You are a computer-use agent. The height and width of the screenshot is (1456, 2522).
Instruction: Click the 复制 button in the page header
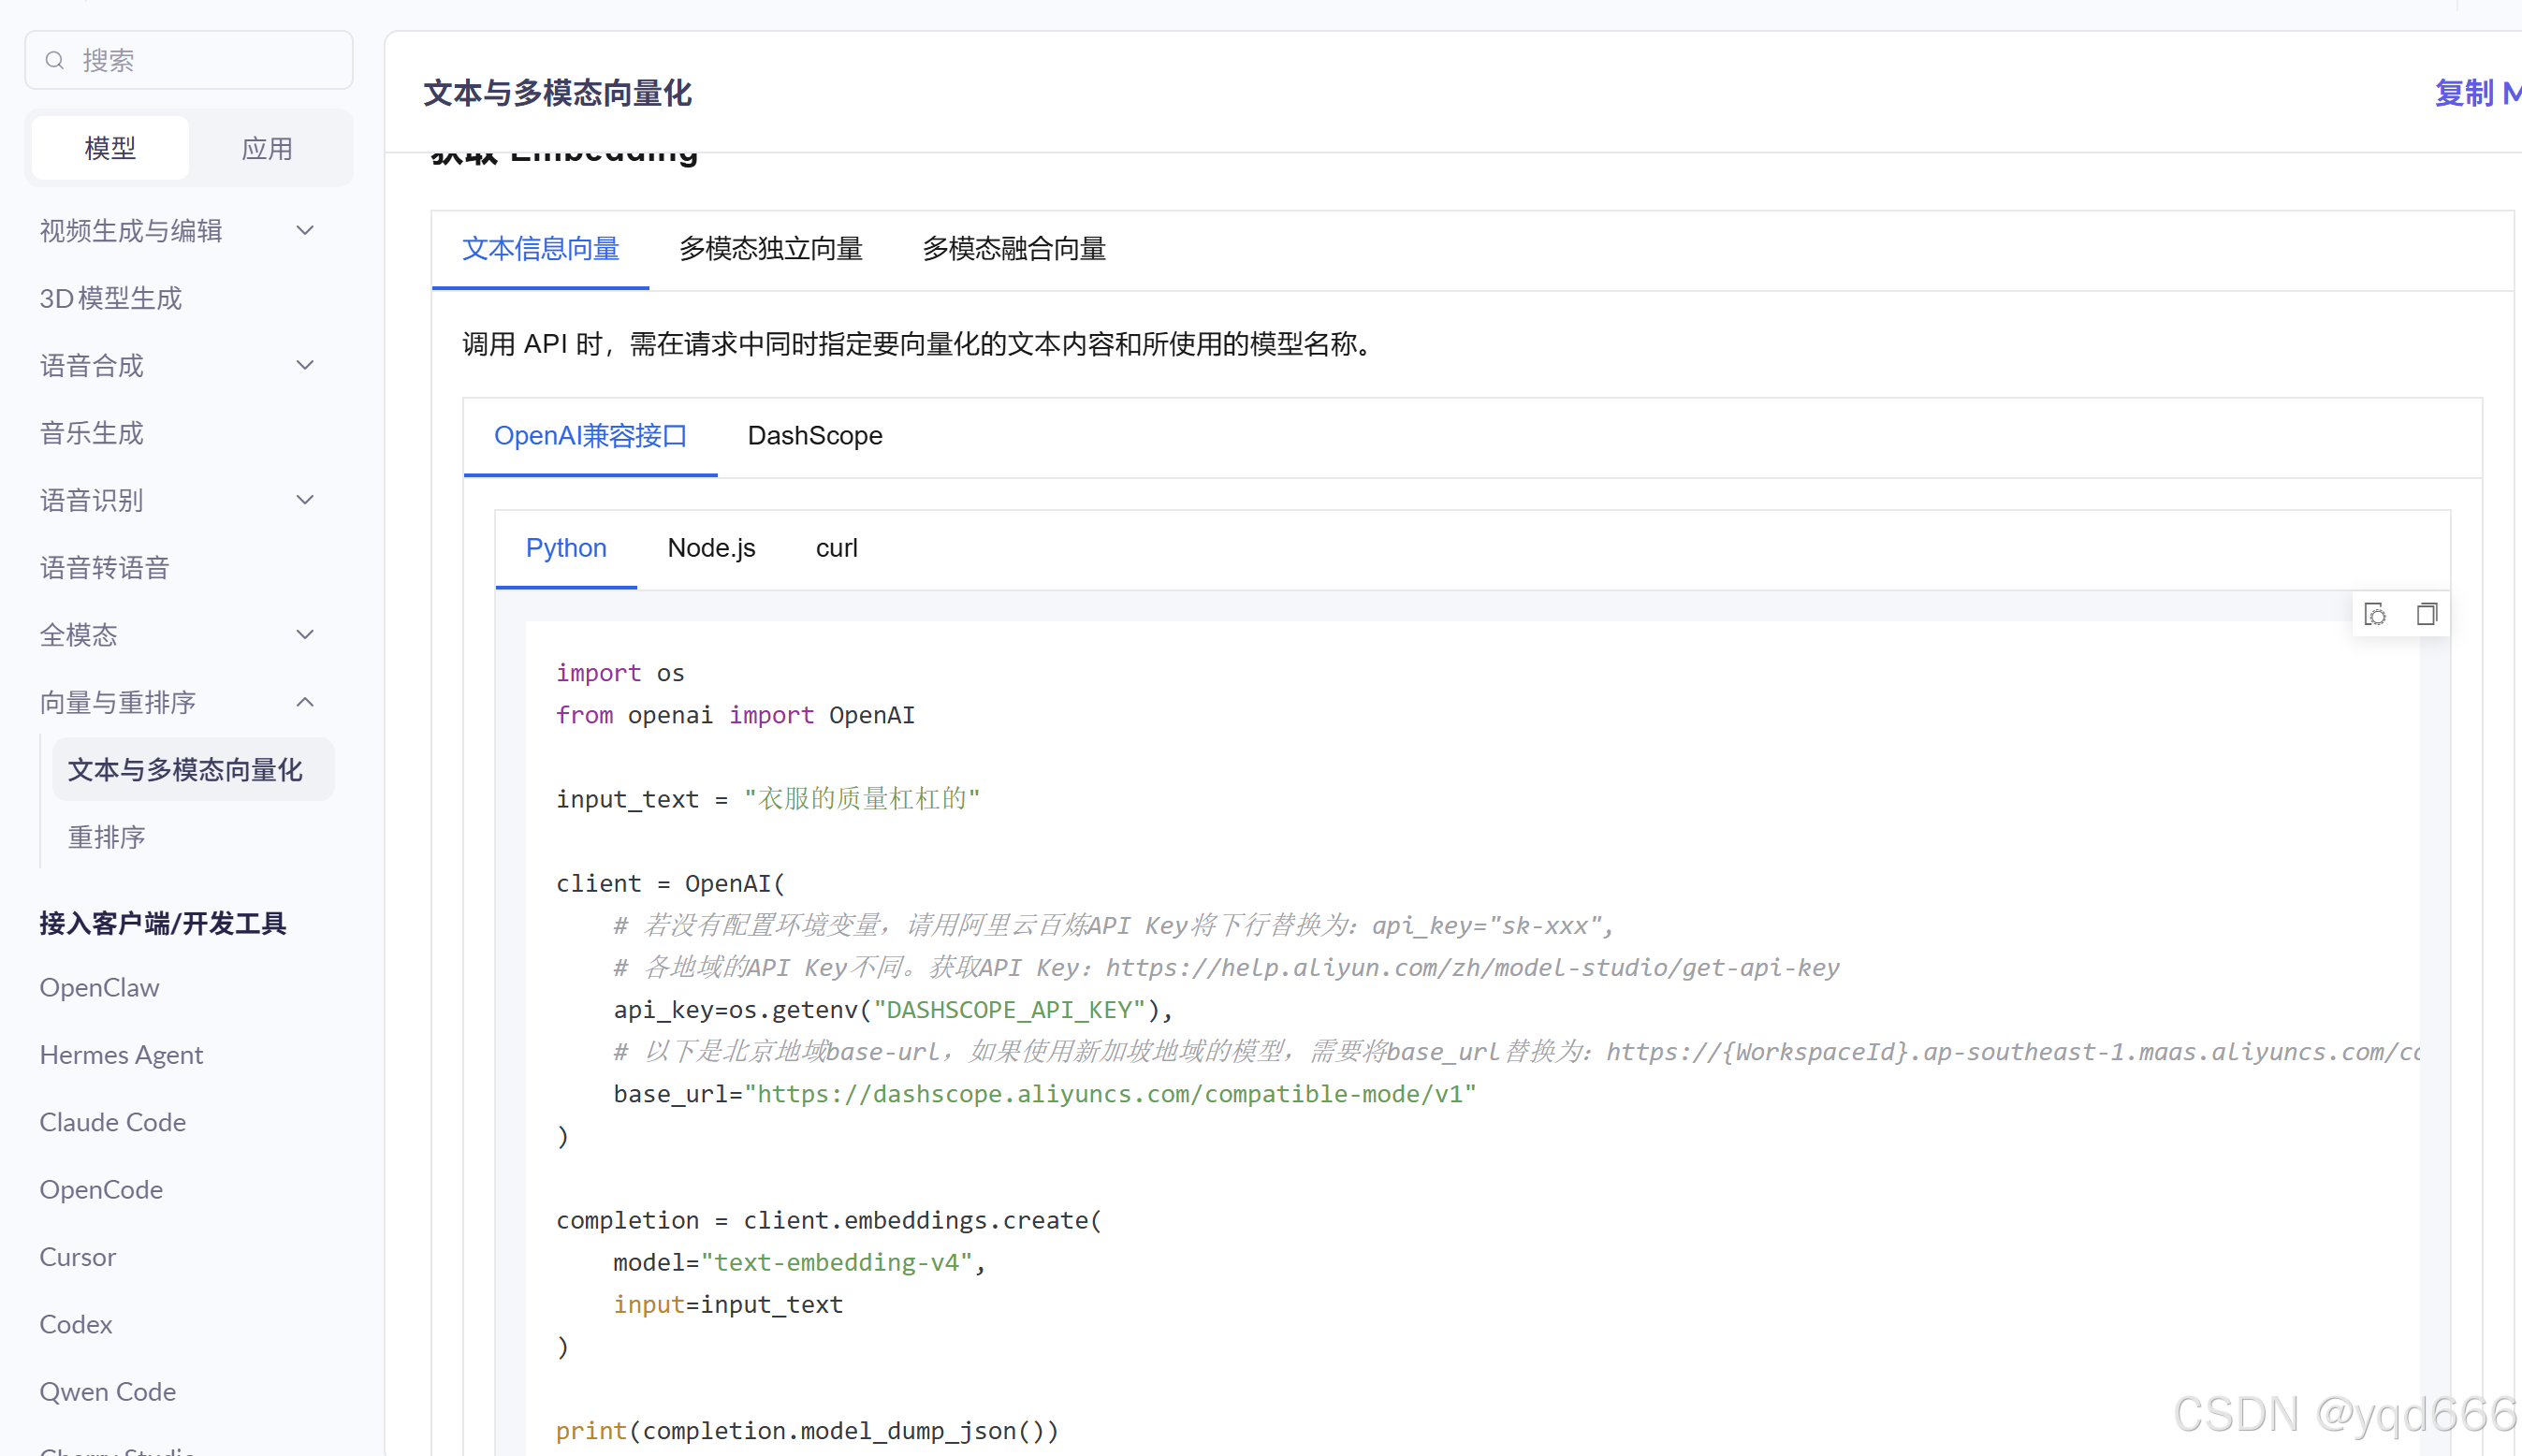tap(2477, 93)
